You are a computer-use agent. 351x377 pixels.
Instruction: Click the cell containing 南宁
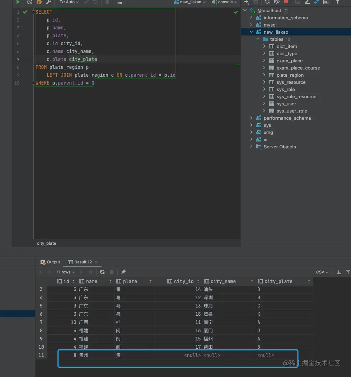click(229, 323)
